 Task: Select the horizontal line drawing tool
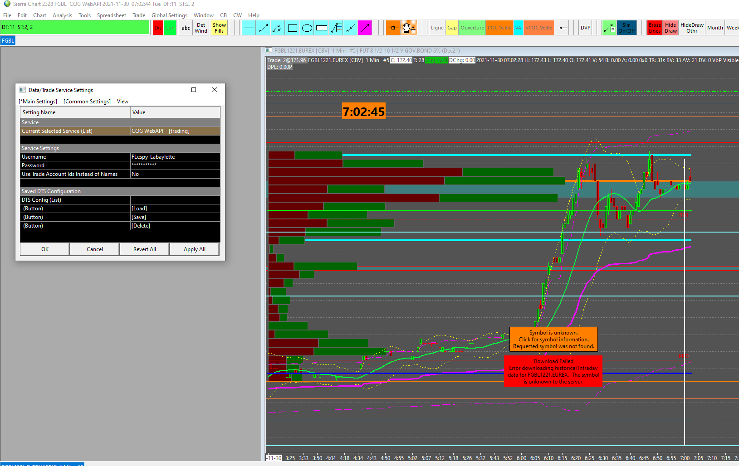249,28
